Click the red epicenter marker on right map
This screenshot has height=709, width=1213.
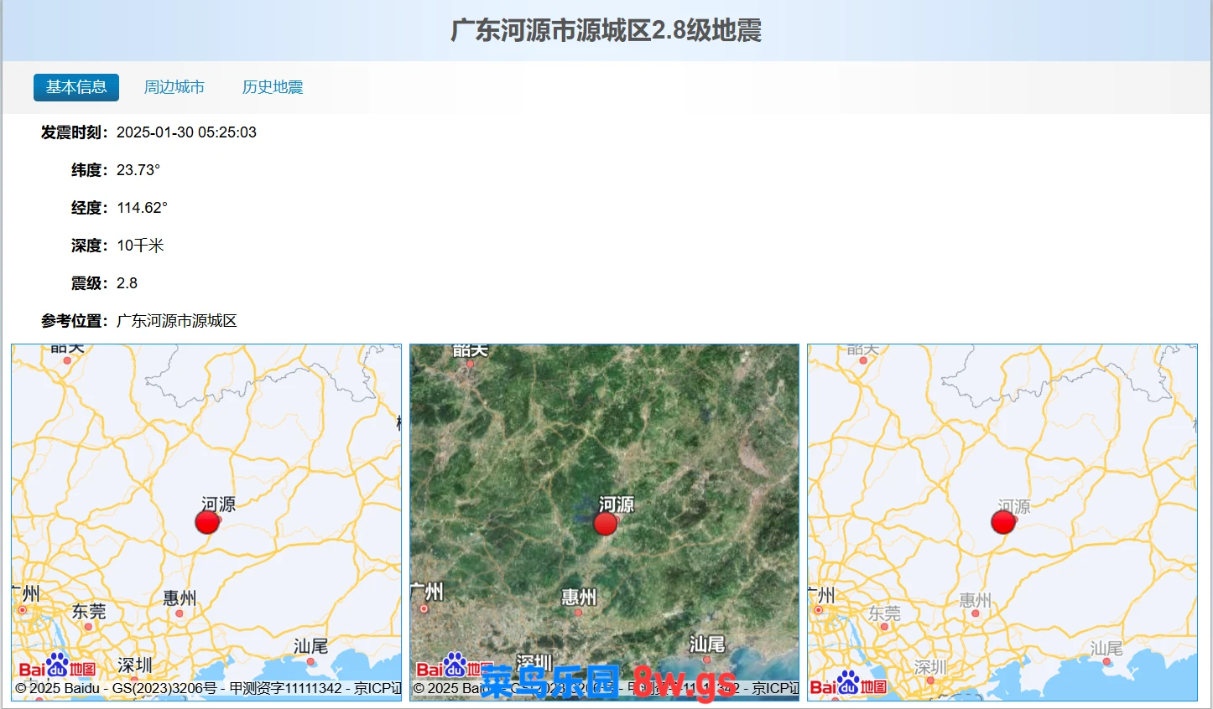pyautogui.click(x=1003, y=522)
